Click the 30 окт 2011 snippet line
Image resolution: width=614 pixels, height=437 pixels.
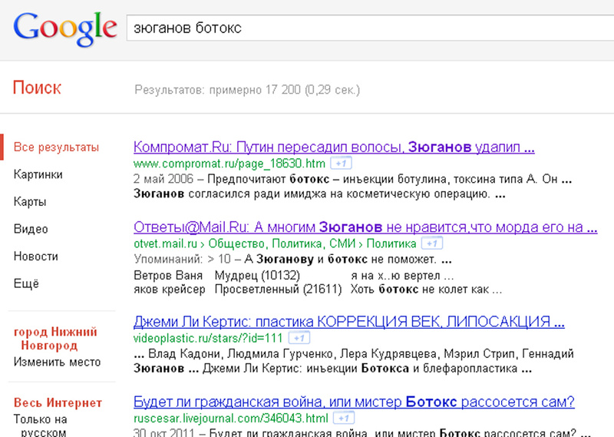tap(361, 433)
